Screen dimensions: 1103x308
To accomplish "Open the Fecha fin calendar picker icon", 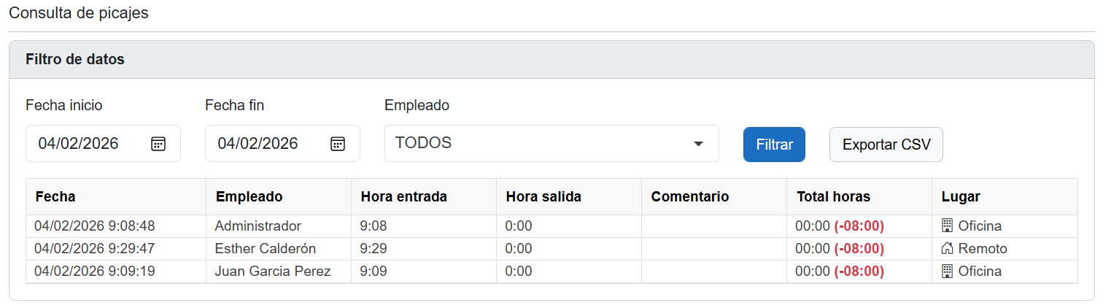I will tap(338, 144).
